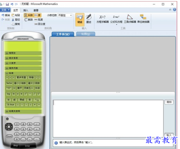180x149 pixels.
Task: Click the 存储 store key on keypad
Action: tap(31, 77)
